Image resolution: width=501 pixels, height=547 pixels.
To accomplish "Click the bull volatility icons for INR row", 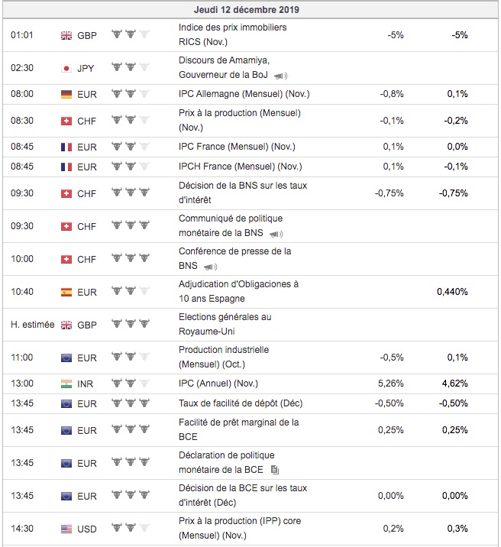I will [130, 383].
